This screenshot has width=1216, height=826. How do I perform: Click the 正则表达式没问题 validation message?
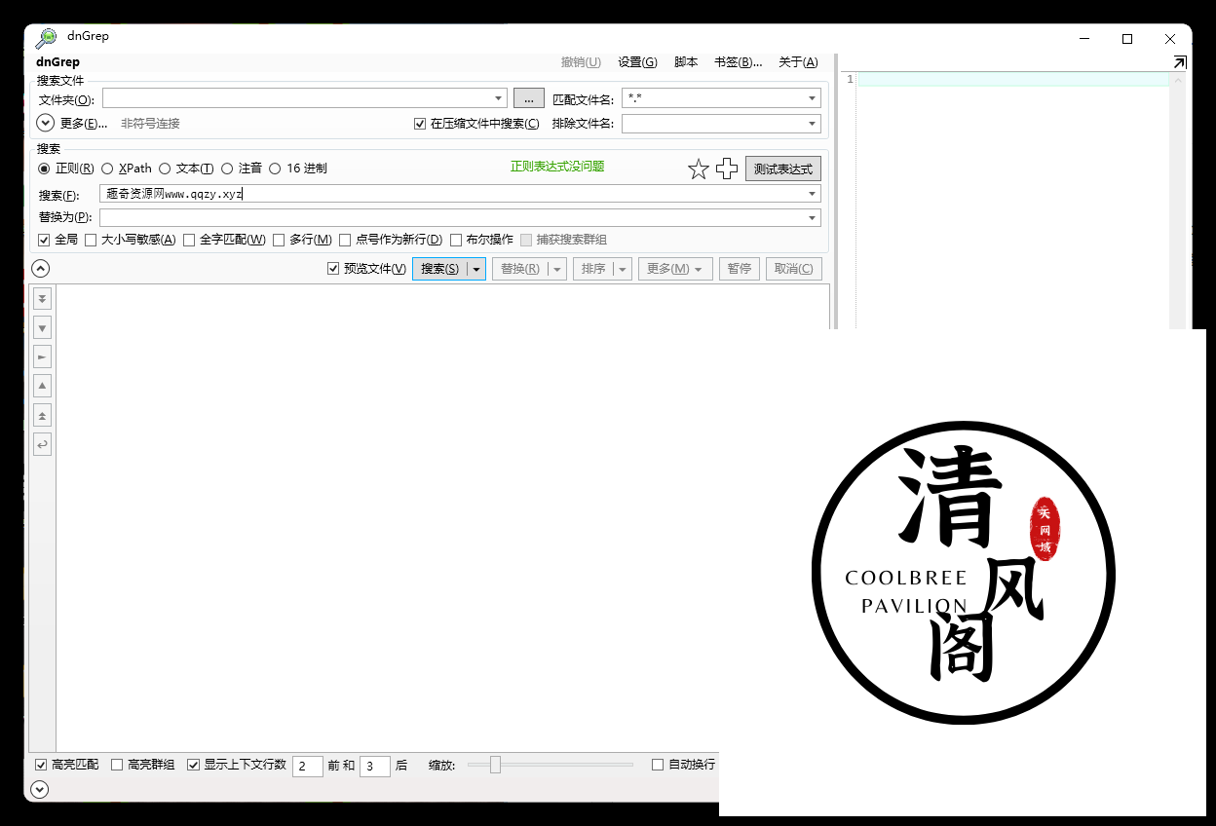[x=557, y=167]
